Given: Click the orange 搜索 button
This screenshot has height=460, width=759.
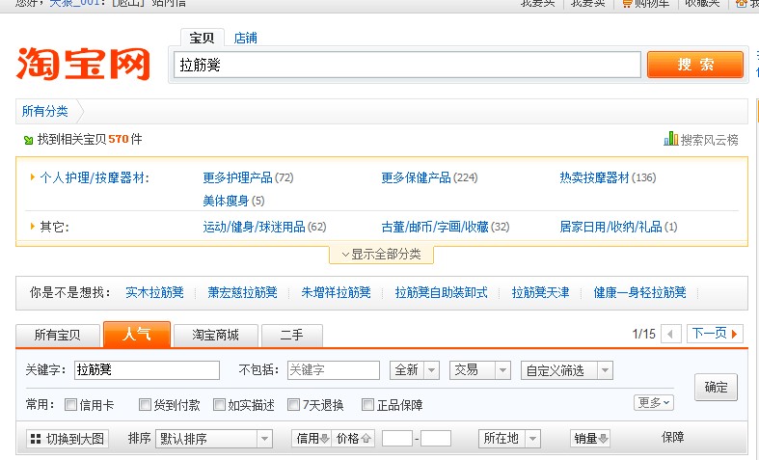Looking at the screenshot, I should 695,65.
